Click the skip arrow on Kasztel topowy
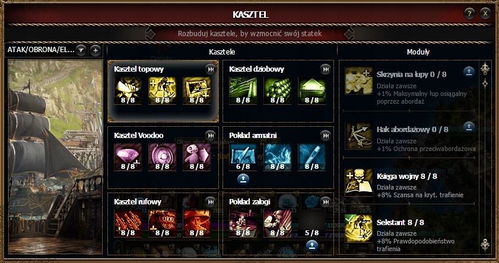This screenshot has width=499, height=263. tap(210, 69)
